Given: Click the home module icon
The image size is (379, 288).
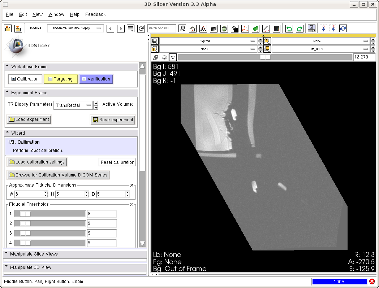Looking at the screenshot, I should point(193,29).
